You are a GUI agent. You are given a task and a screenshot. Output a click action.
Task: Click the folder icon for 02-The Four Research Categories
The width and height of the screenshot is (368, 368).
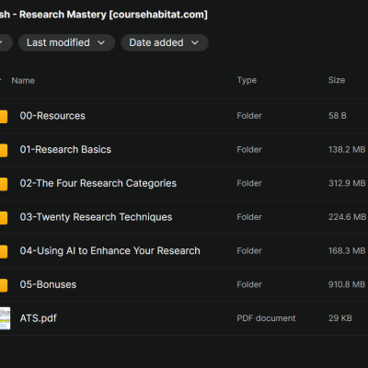coord(4,184)
